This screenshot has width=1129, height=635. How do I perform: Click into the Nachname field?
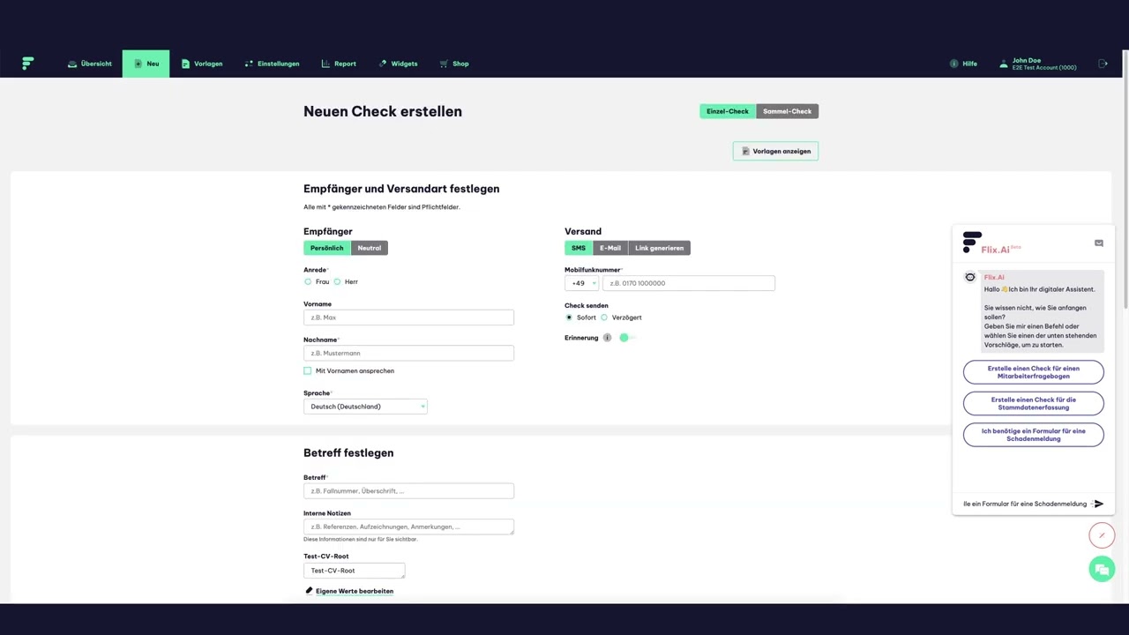(408, 353)
